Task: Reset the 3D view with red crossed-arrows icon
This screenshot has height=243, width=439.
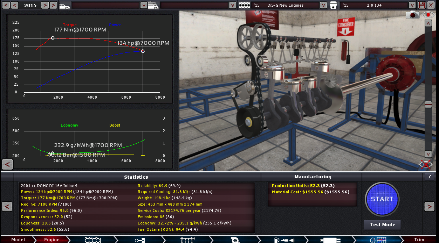Action: (x=425, y=164)
